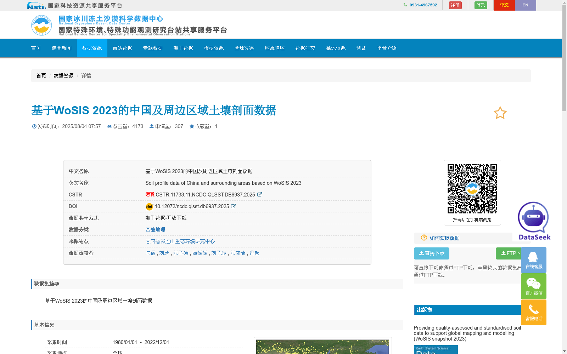The image size is (567, 354).
Task: Click the 直接下载 direct download button
Action: 432,253
